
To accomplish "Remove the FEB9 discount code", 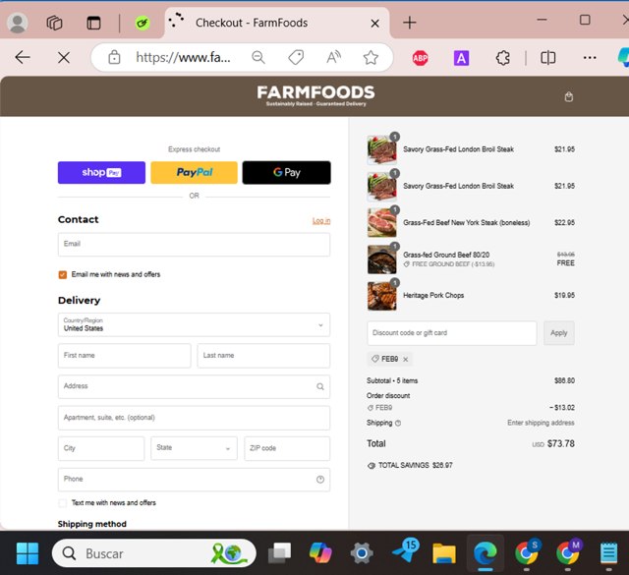I will (x=406, y=360).
